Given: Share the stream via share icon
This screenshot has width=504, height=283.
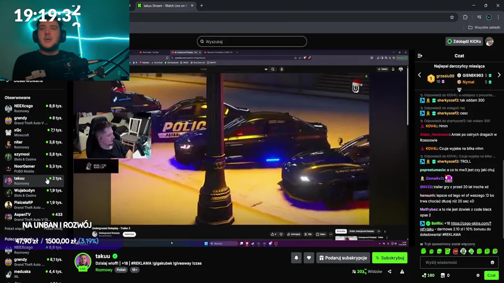Looking at the screenshot, I should click(389, 272).
